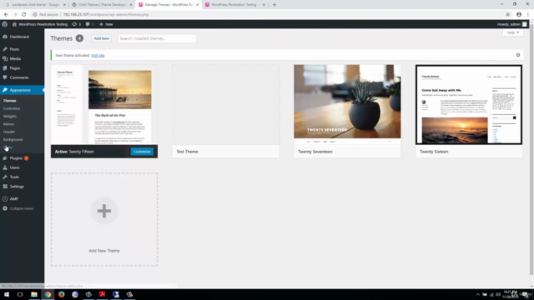Screen dimensions: 534x300
Task: Open Windows Start menu
Action: (7, 294)
